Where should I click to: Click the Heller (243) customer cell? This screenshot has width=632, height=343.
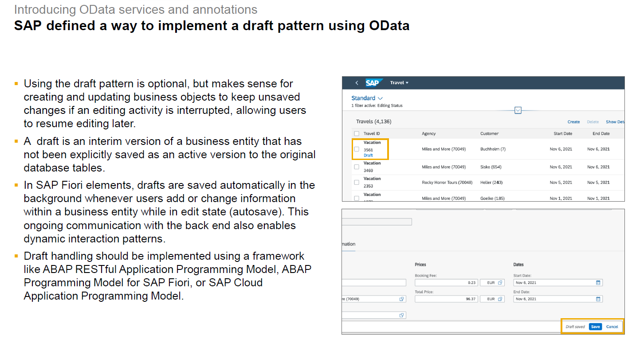(x=491, y=183)
